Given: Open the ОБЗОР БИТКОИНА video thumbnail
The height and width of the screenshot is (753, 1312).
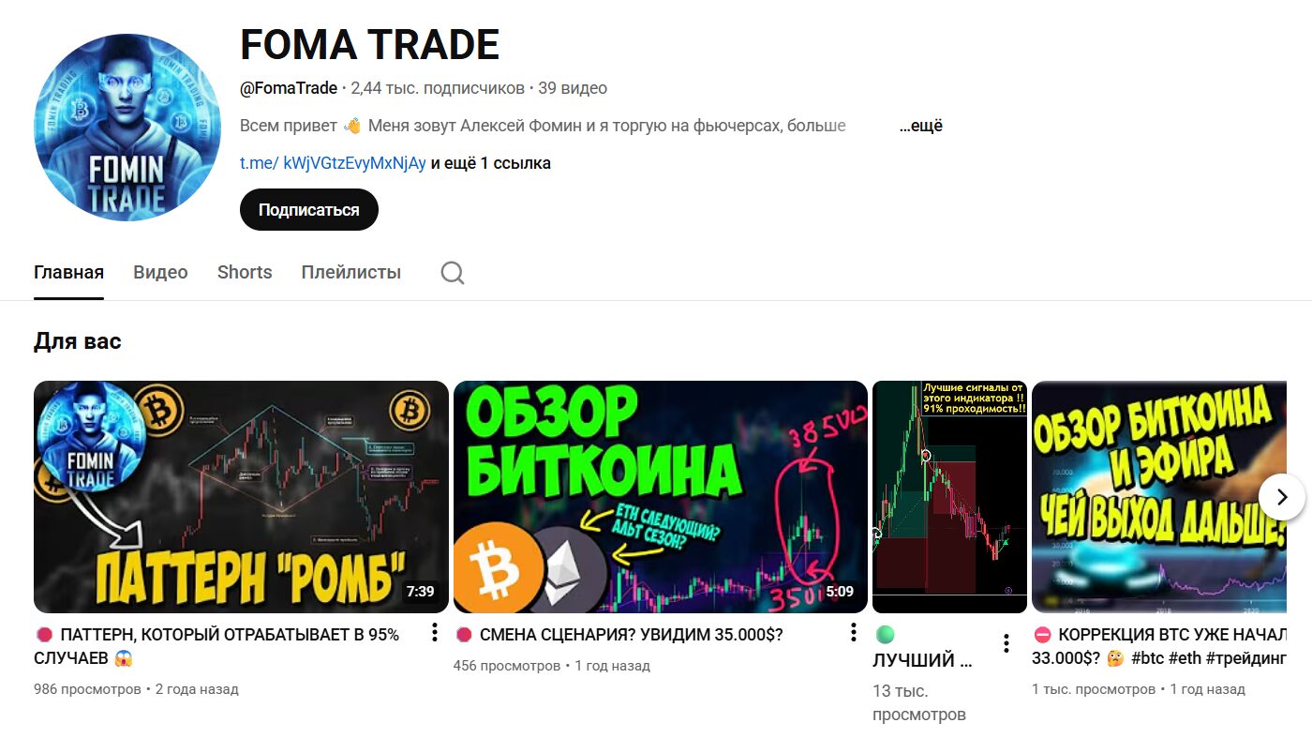Looking at the screenshot, I should point(661,497).
